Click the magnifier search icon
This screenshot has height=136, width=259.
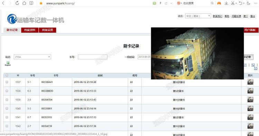(x=212, y=3)
